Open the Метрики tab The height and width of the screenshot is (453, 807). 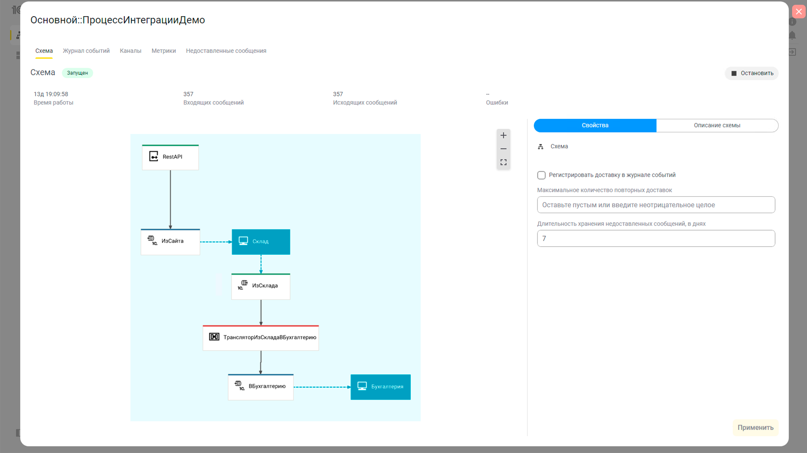(163, 51)
